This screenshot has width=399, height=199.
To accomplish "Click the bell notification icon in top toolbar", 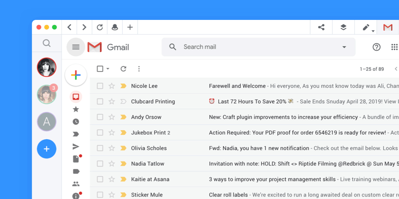I will pos(115,28).
